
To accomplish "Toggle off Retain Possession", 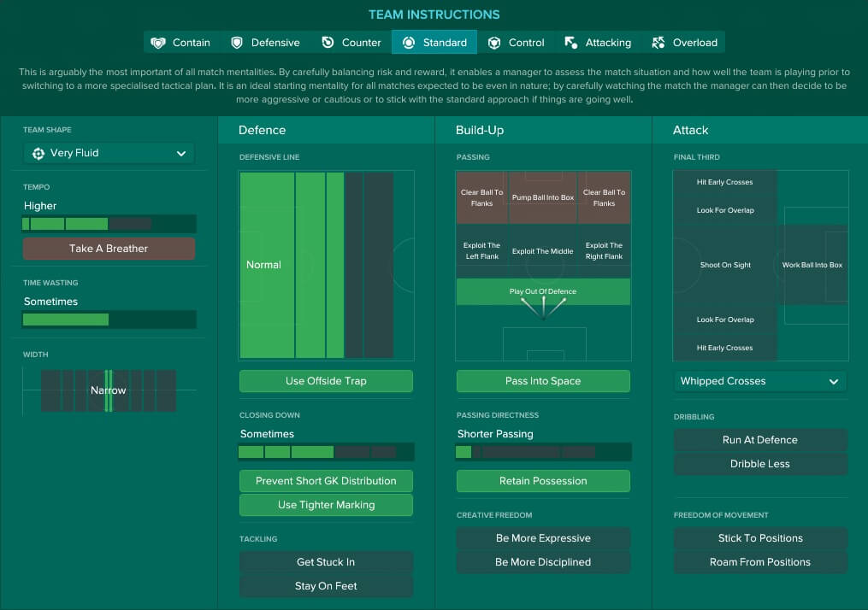I will tap(543, 481).
